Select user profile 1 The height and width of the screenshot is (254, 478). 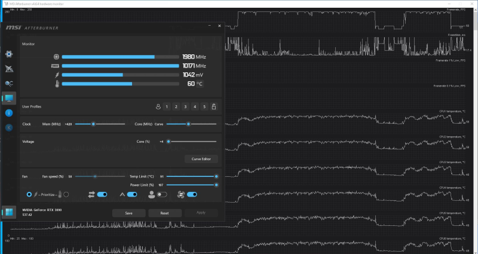[167, 107]
